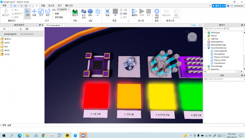245x138 pixels.
Task: Click the 그룹 group tool
Action: tap(124, 10)
